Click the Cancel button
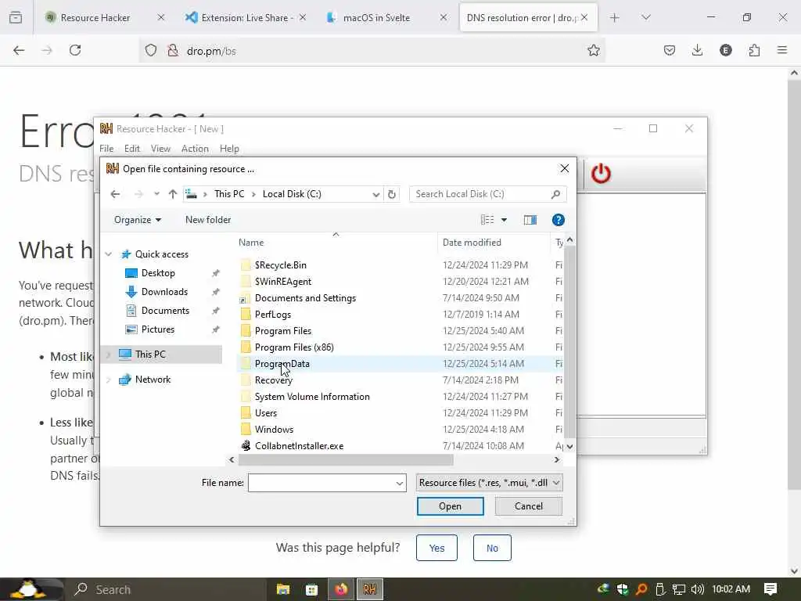 (x=529, y=506)
